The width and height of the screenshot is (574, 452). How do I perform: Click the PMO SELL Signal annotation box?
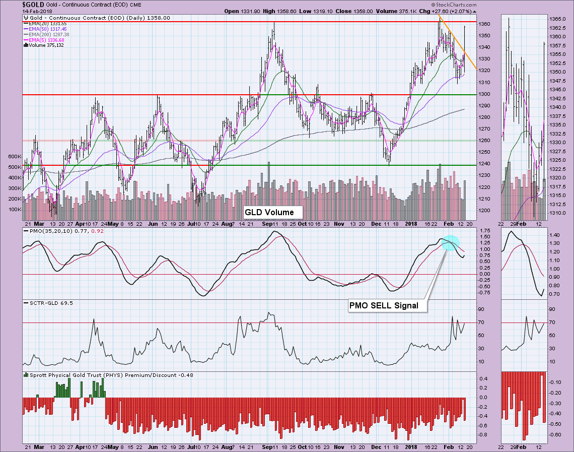click(x=388, y=306)
